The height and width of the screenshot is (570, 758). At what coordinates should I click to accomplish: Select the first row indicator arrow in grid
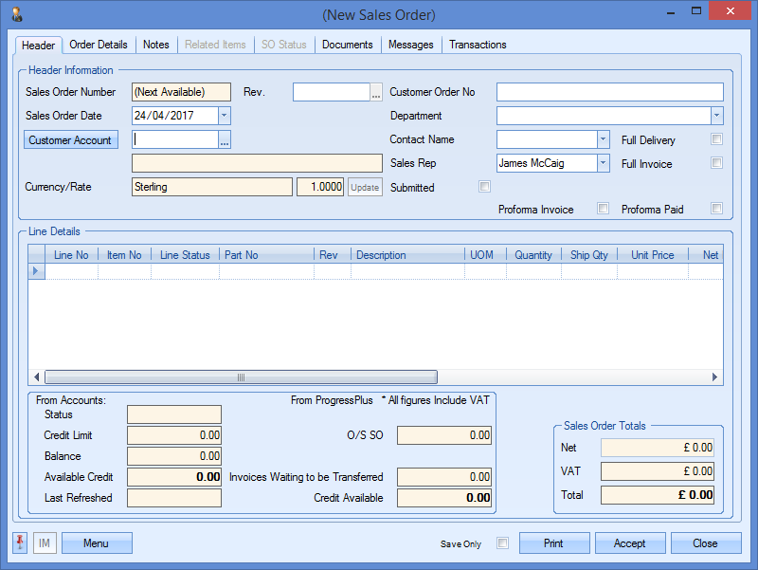(x=37, y=271)
